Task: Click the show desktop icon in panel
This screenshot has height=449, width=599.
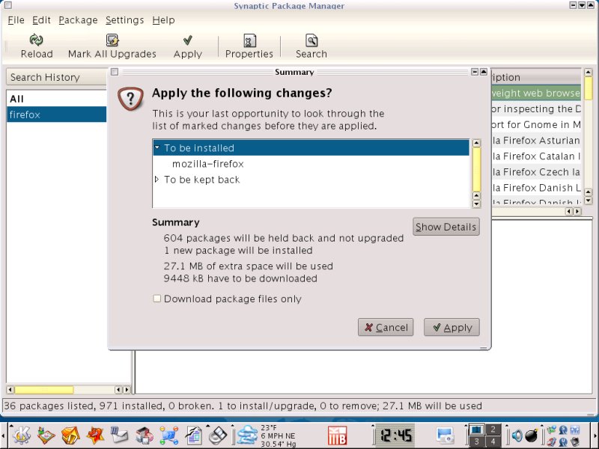Action: [x=445, y=436]
